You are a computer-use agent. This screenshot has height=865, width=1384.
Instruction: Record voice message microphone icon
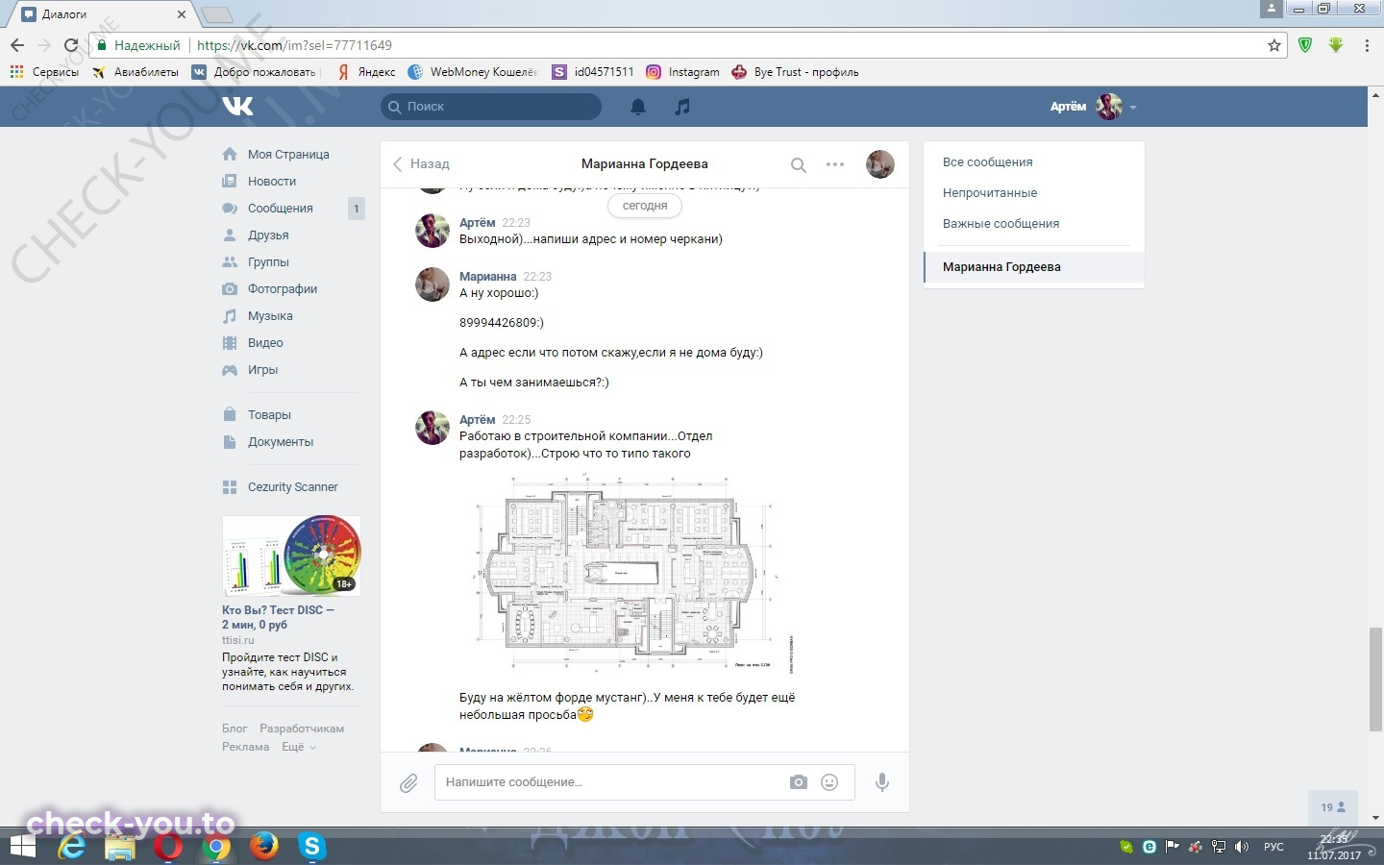pos(881,782)
